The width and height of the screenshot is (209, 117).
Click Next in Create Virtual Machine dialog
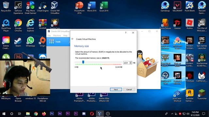(x=116, y=90)
